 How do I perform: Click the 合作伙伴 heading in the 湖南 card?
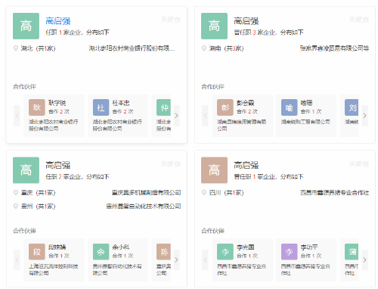(x=212, y=86)
